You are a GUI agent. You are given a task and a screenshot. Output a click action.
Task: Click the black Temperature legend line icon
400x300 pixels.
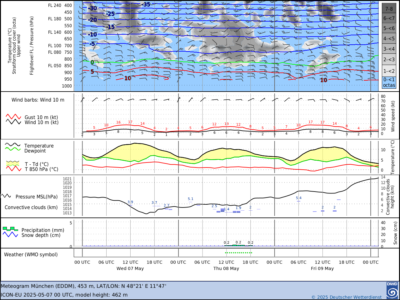click(x=12, y=145)
